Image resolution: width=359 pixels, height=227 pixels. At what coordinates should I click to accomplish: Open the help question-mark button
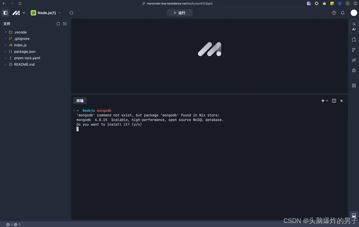[334, 13]
